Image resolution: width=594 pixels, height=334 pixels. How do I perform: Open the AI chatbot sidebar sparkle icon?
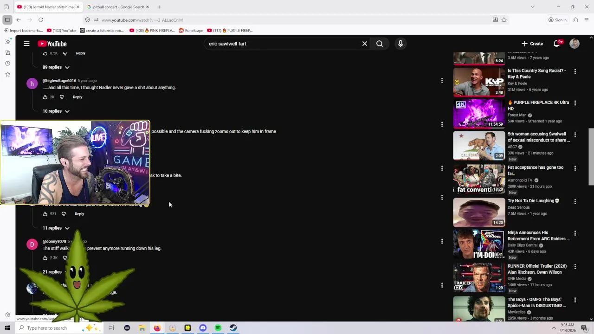(7, 42)
